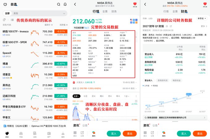Open the 资产 tab in bottom navigation
Image resolution: width=210 pixels, height=139 pixels.
coord(49,134)
